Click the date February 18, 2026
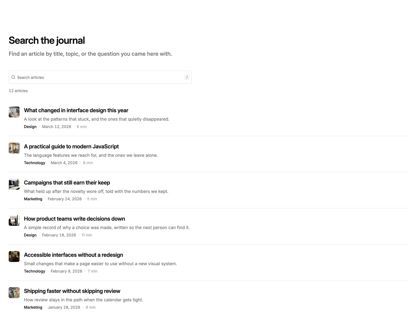Viewport: 418px width, 313px height. click(59, 235)
